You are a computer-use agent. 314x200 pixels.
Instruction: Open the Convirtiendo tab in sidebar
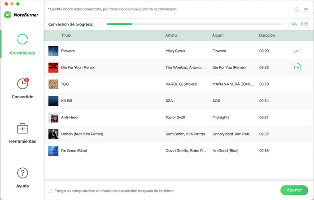pyautogui.click(x=22, y=44)
